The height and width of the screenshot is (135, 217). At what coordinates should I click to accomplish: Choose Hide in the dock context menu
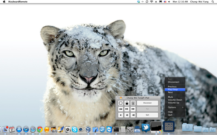[175, 112]
